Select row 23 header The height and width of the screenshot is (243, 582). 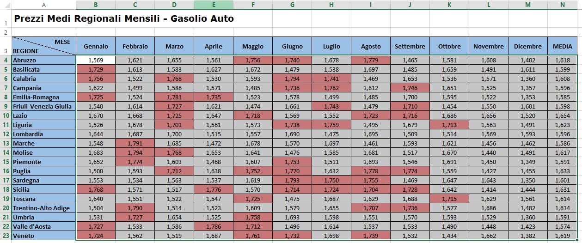coord(6,236)
